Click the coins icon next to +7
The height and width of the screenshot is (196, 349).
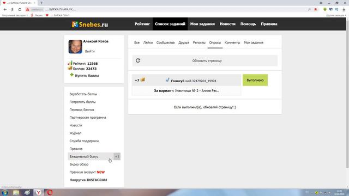click(x=143, y=79)
